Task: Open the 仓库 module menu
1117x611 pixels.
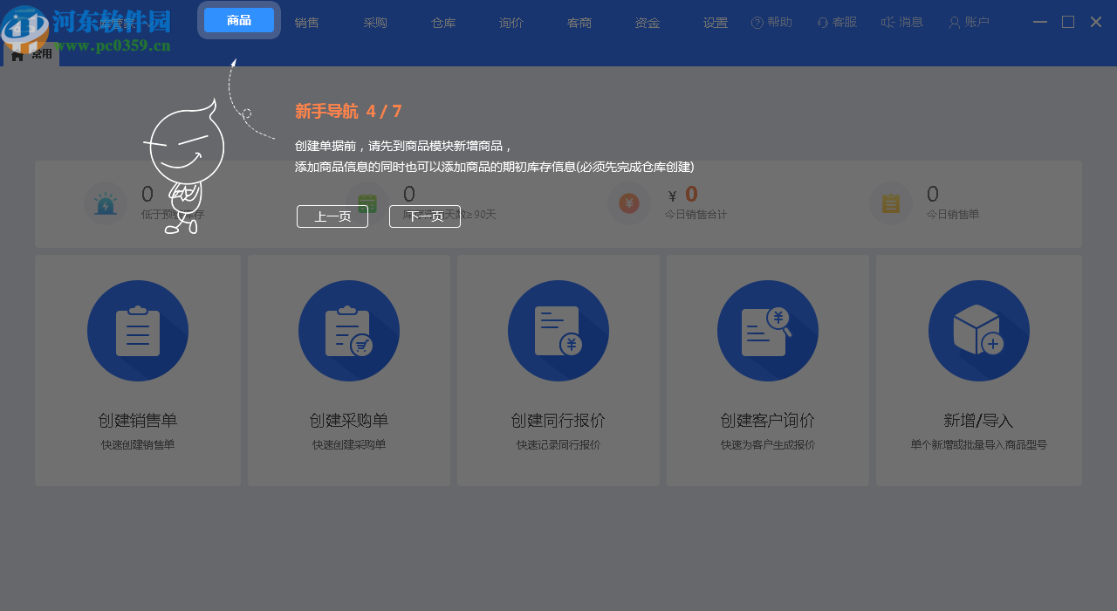Action: tap(442, 22)
